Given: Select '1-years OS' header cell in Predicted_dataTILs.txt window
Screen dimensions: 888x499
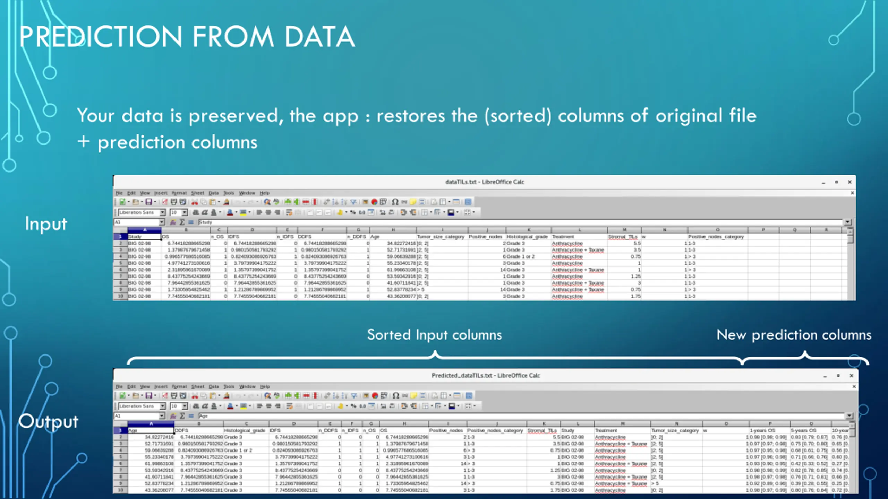Looking at the screenshot, I should pyautogui.click(x=770, y=430).
